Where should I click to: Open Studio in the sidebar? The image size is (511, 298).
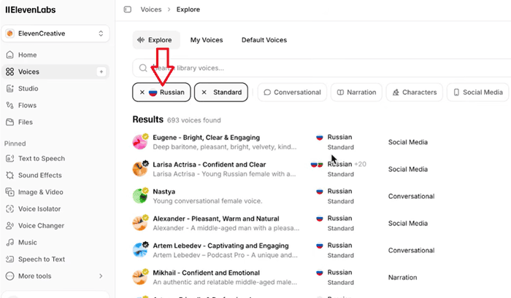pyautogui.click(x=28, y=88)
